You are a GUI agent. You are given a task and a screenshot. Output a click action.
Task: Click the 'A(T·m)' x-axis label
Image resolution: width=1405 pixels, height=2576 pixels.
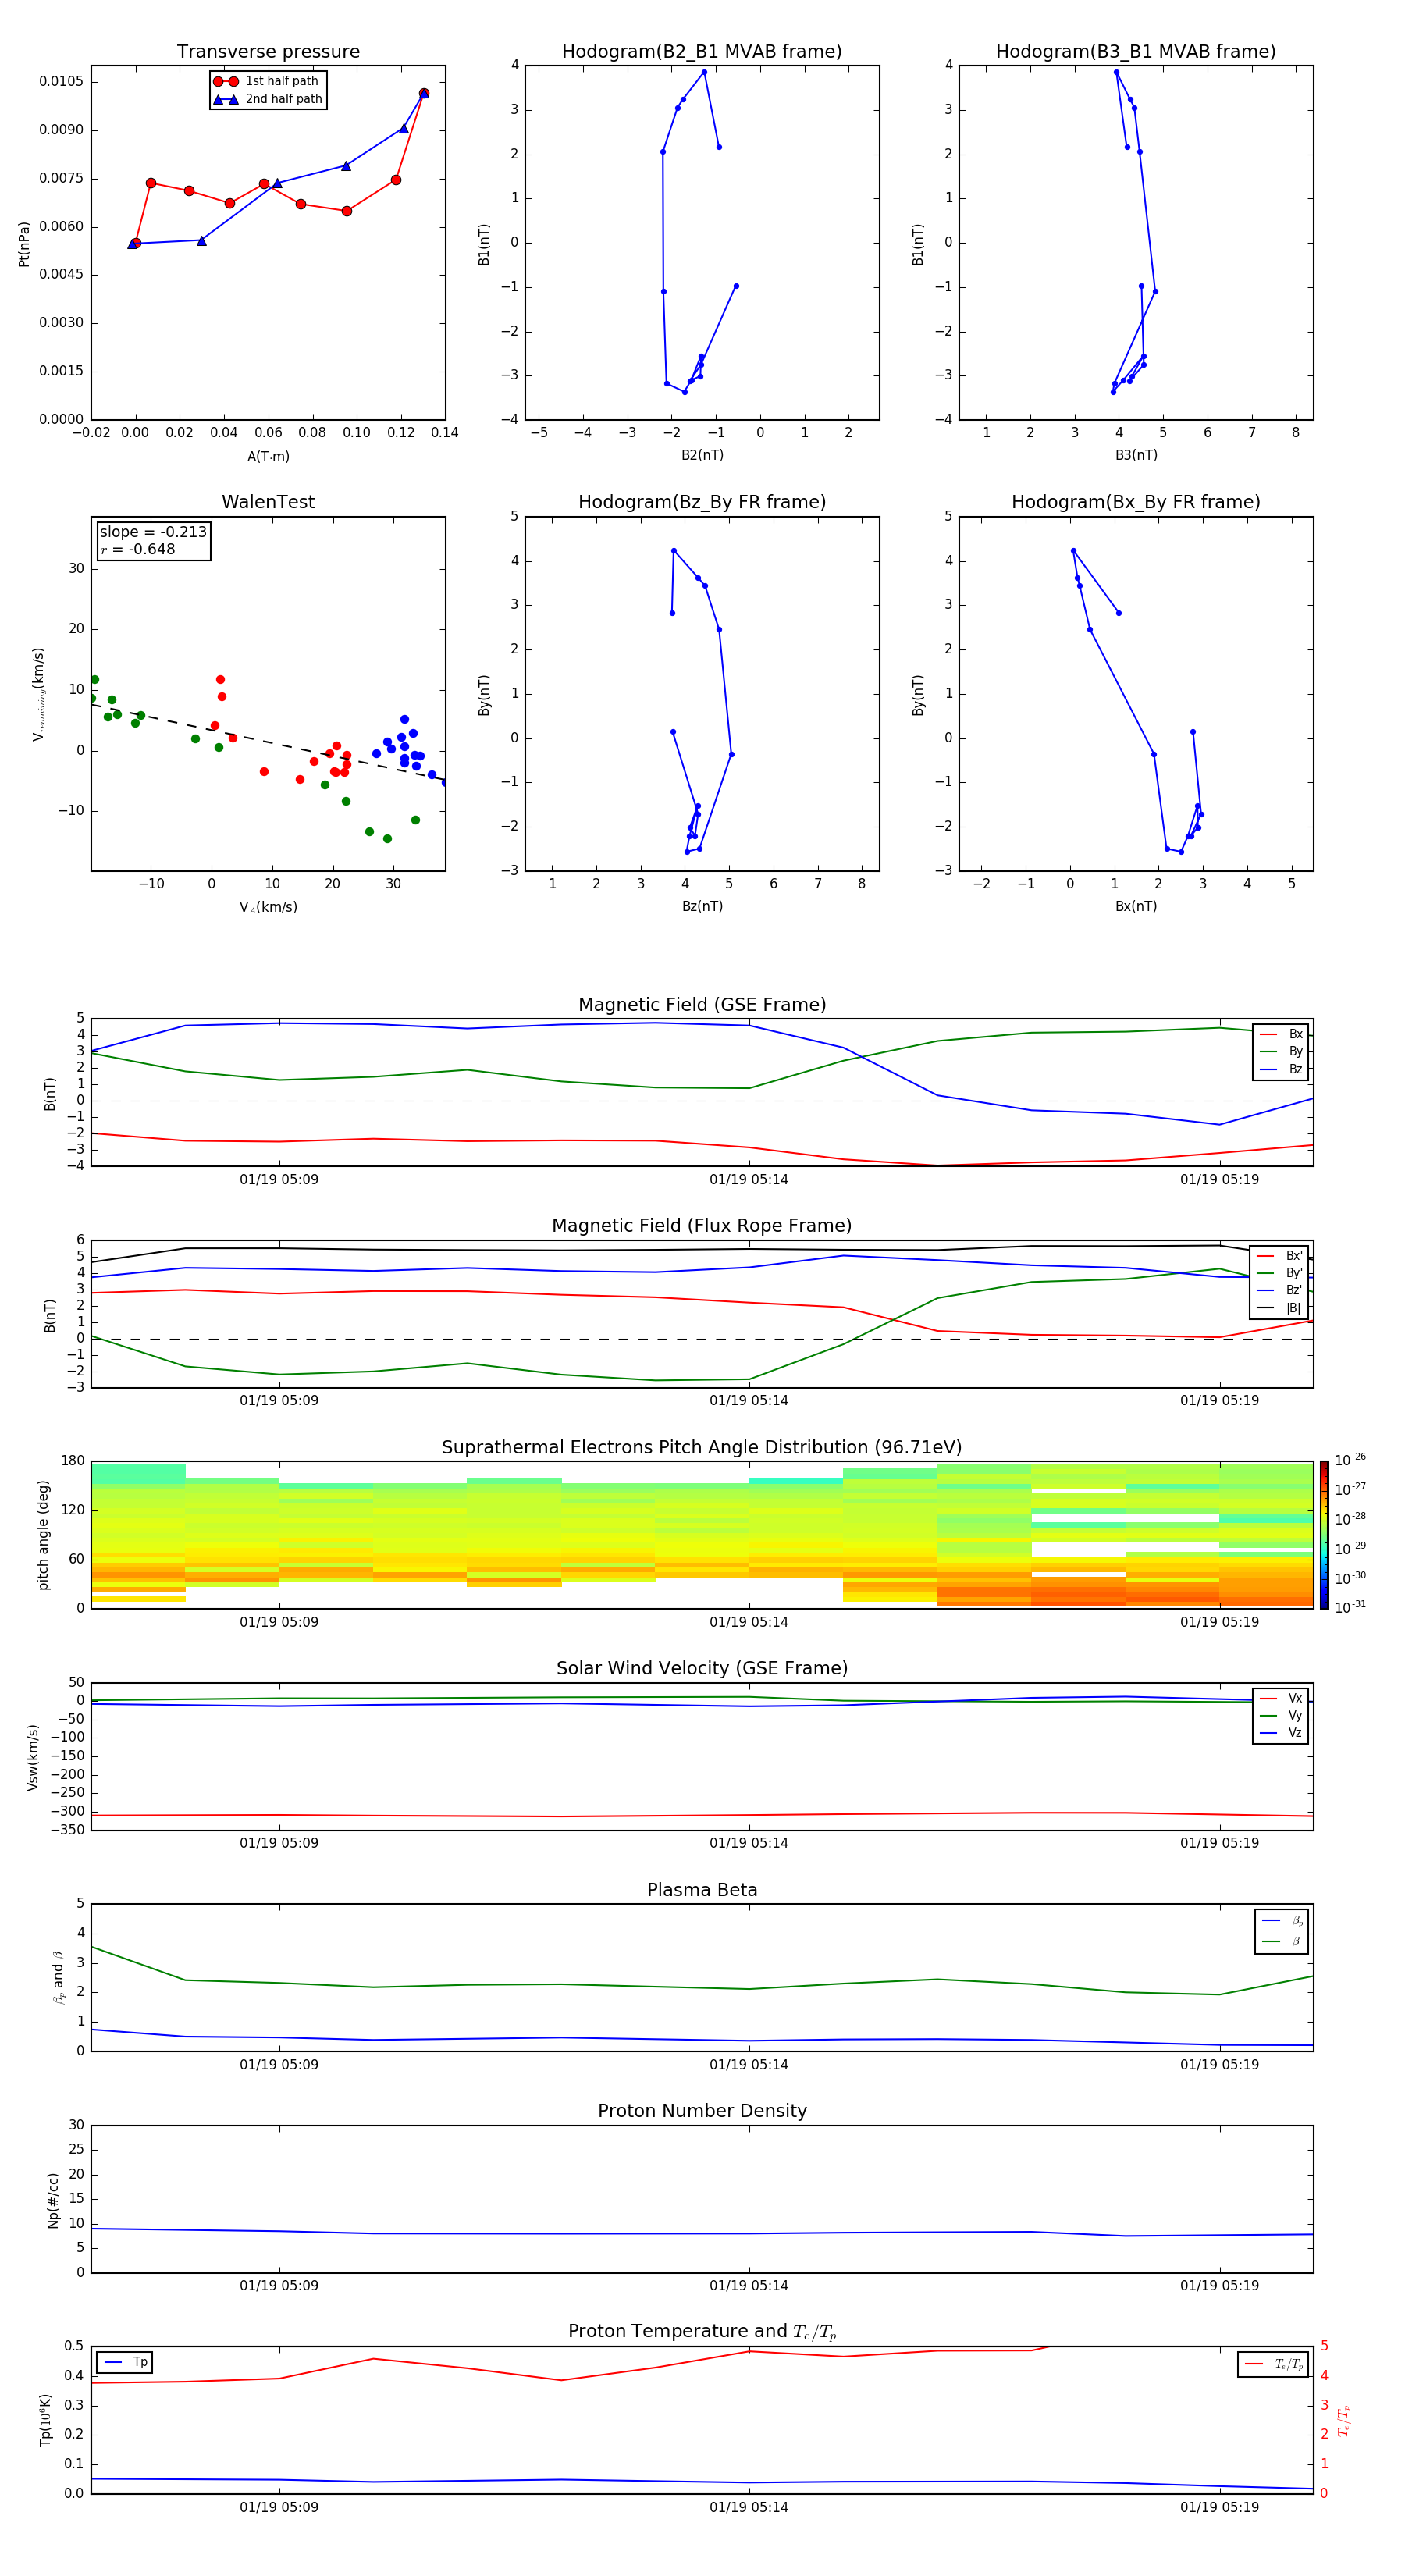pyautogui.click(x=268, y=457)
